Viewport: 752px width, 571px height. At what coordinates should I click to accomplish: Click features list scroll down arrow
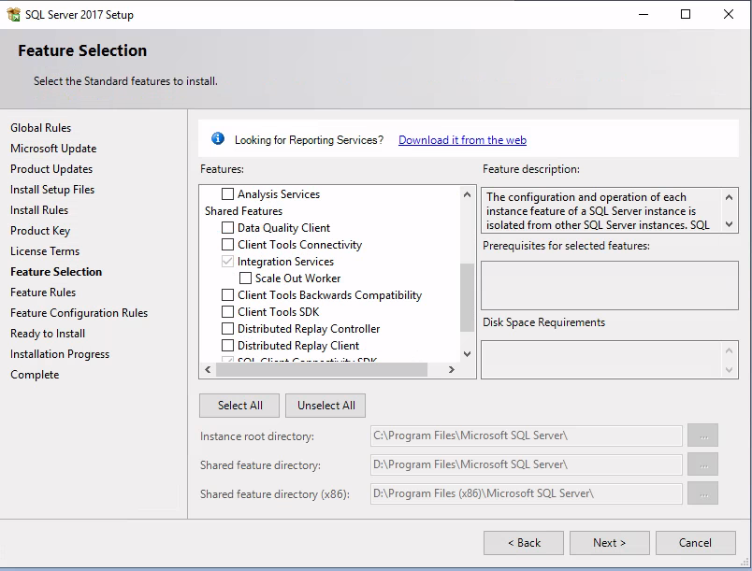(467, 354)
